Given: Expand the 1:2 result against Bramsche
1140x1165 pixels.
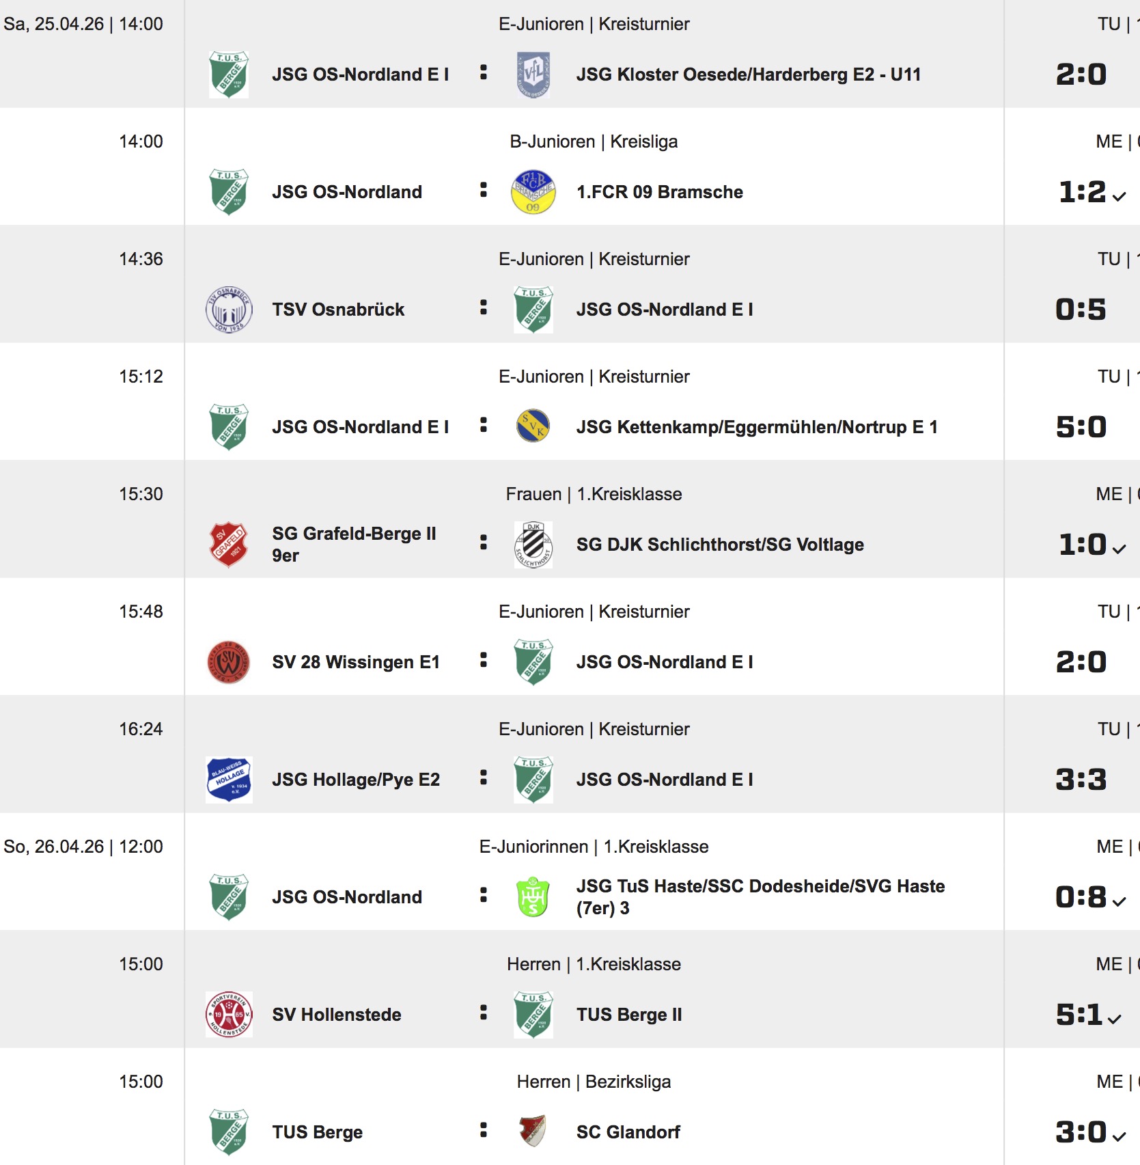Looking at the screenshot, I should click(x=1119, y=196).
